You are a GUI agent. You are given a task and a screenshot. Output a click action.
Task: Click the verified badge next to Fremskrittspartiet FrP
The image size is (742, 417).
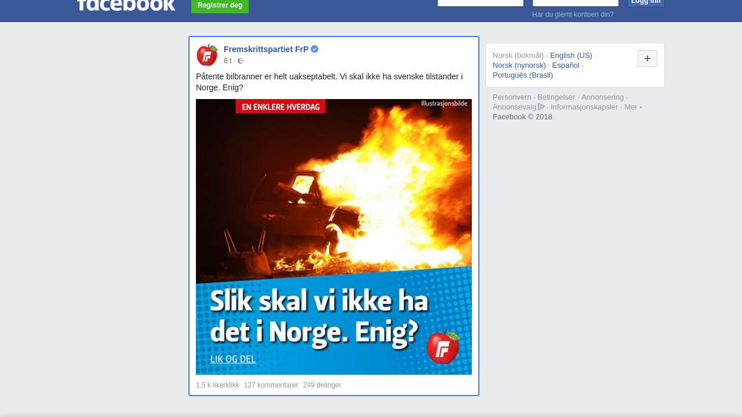(x=314, y=49)
